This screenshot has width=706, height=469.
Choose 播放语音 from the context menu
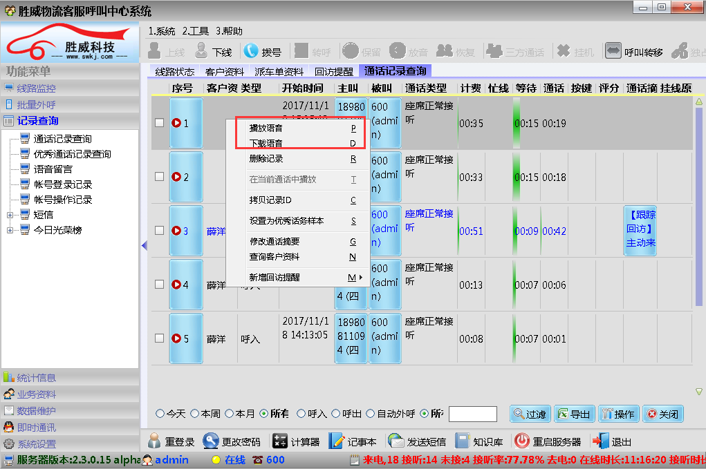(266, 128)
